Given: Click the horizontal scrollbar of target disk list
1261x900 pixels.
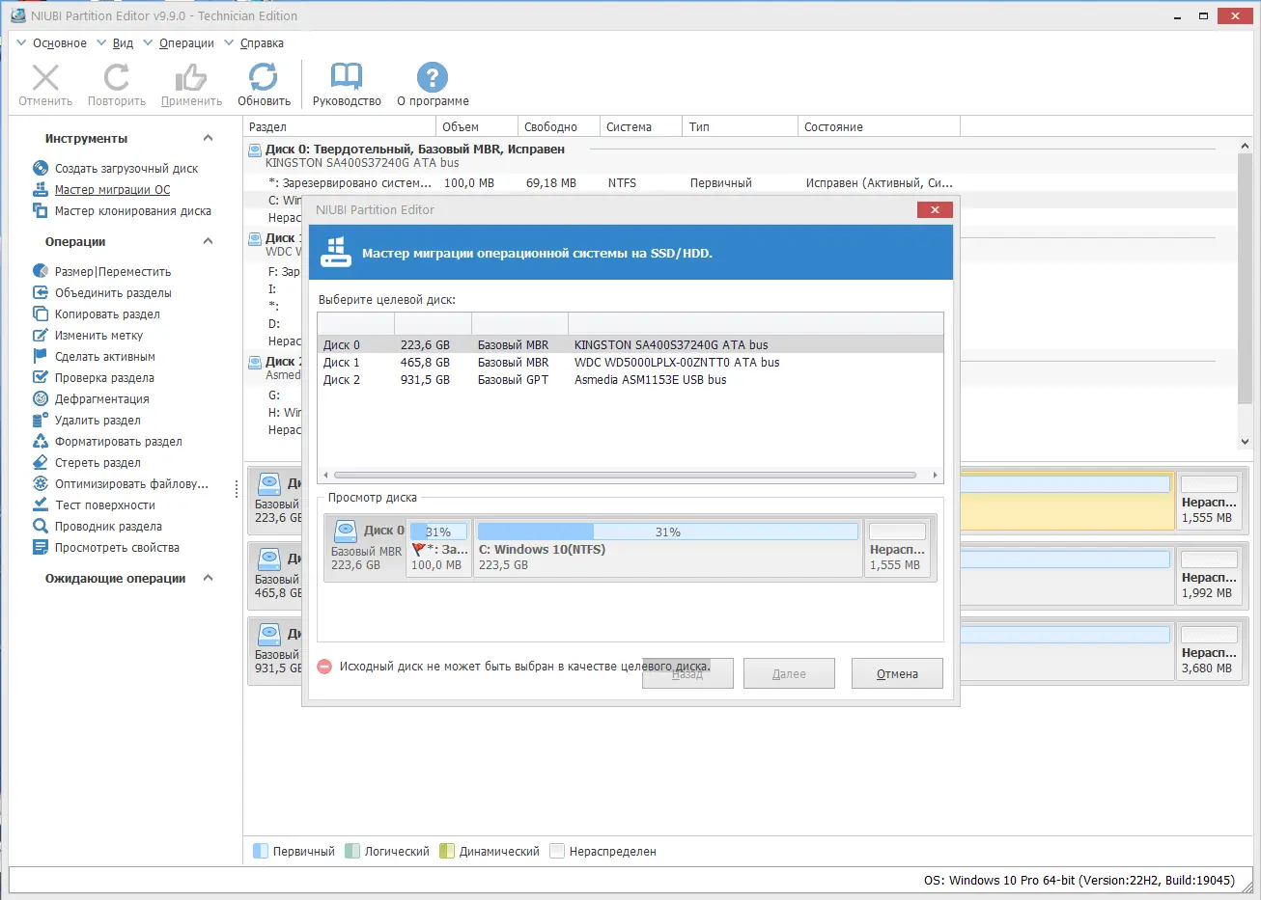Looking at the screenshot, I should coord(625,475).
